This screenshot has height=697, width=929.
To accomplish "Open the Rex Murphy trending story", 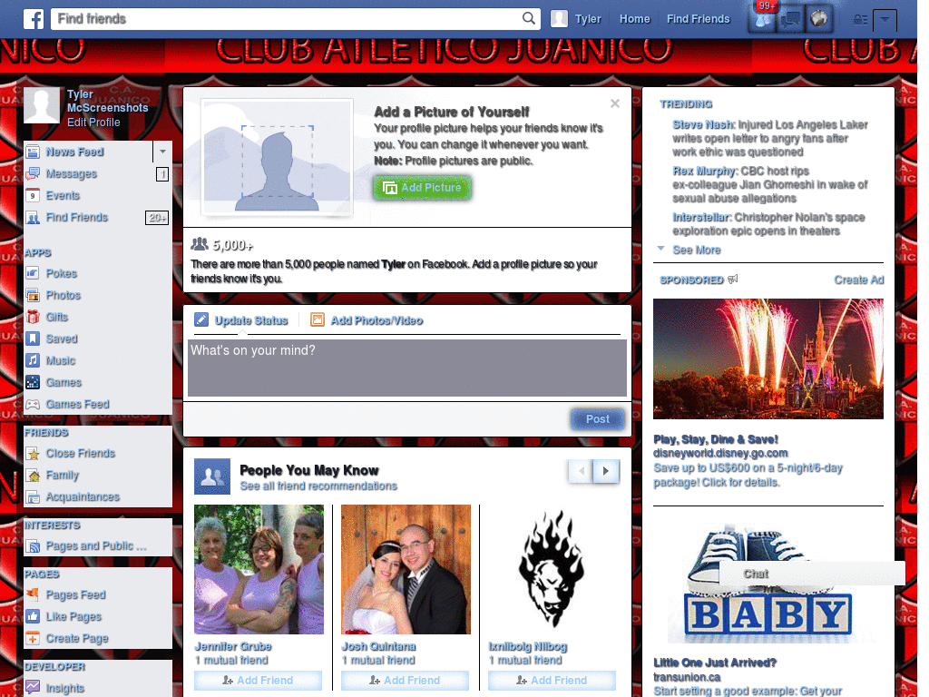I will click(x=769, y=184).
